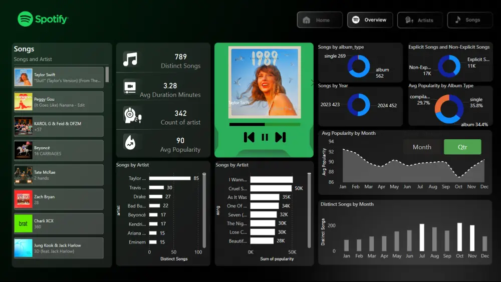This screenshot has height=282, width=501.
Task: Select the Taylor Swift song row
Action: pos(59,77)
